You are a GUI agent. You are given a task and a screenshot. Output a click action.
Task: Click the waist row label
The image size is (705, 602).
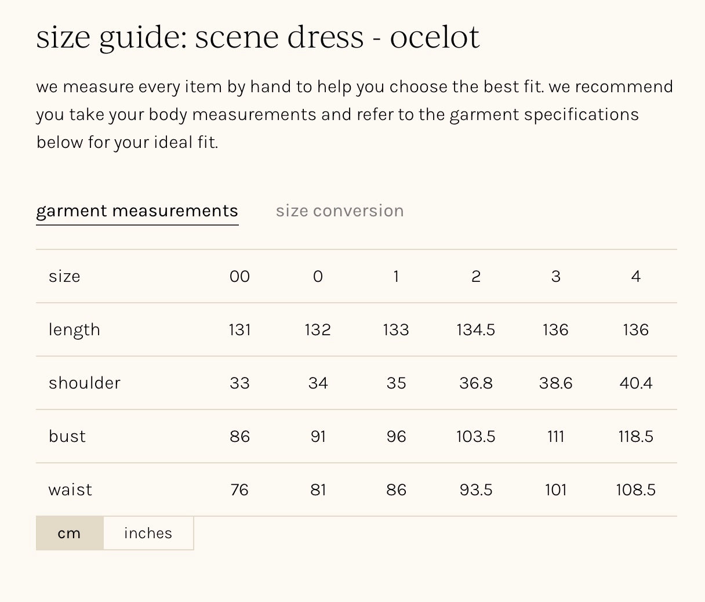tap(70, 489)
